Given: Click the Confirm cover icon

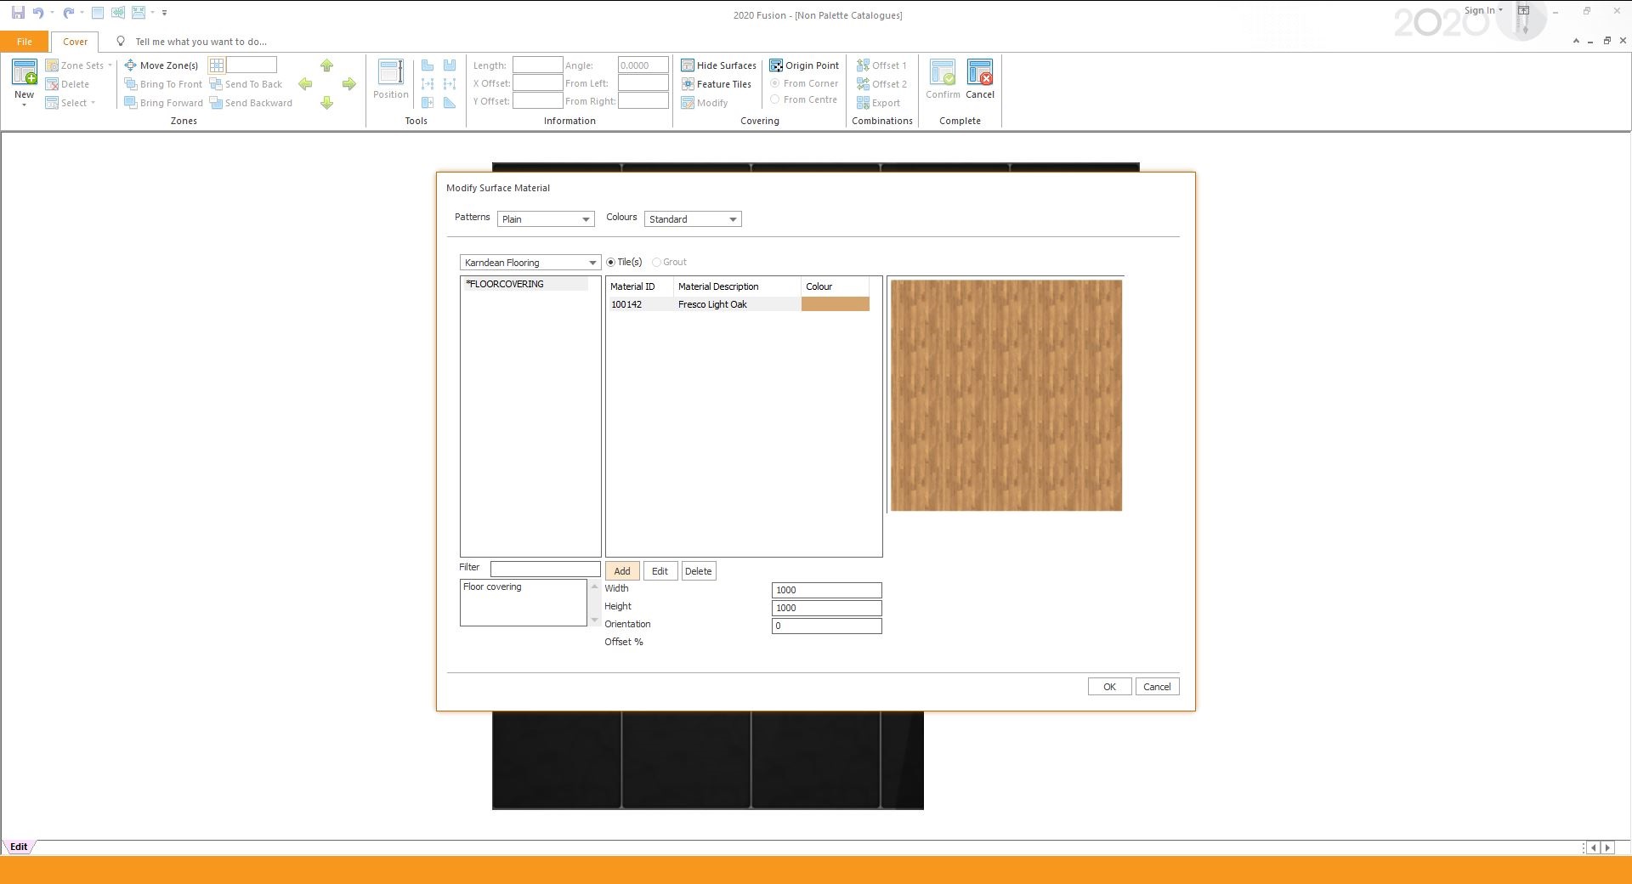Looking at the screenshot, I should coord(943,73).
